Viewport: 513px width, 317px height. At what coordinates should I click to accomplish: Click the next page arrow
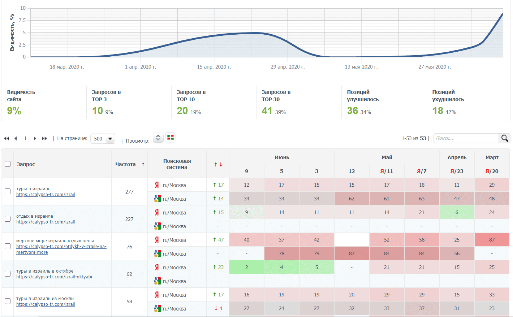coord(35,139)
